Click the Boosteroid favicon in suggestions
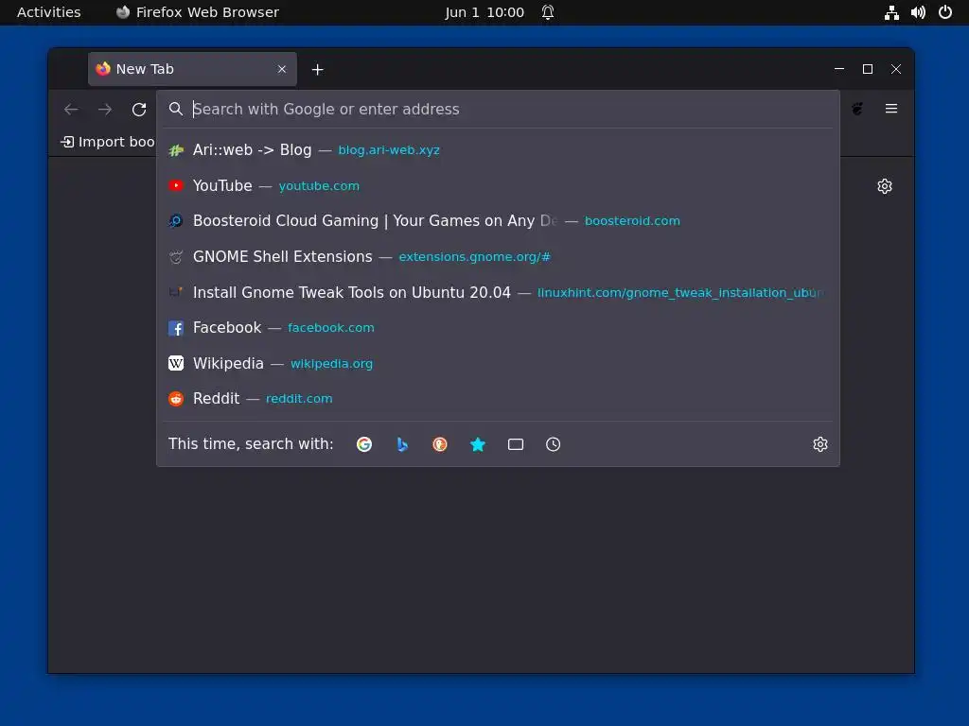The image size is (969, 726). point(175,221)
